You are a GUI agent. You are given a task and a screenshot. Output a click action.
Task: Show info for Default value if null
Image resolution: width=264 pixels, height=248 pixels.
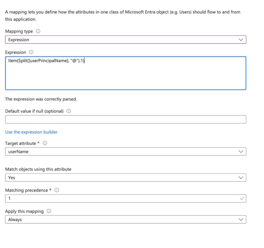[x=69, y=111]
